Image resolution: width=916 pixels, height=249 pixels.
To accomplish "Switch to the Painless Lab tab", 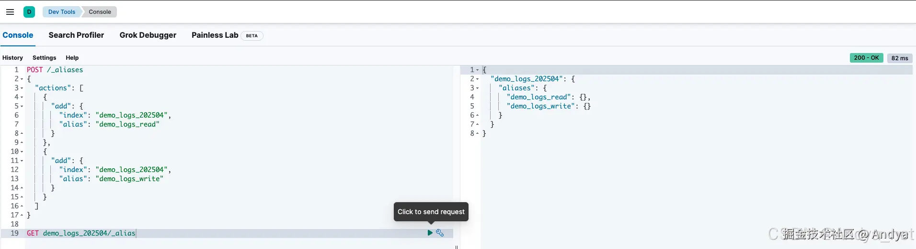I will [x=215, y=35].
